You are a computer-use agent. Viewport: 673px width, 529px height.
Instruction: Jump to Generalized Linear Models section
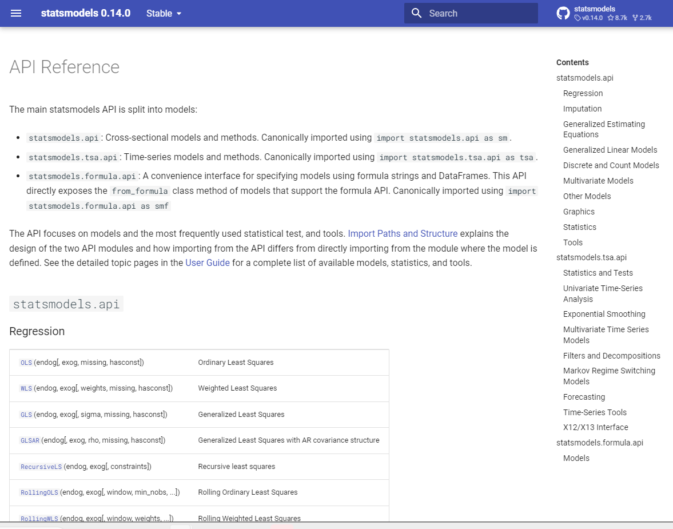pos(610,150)
